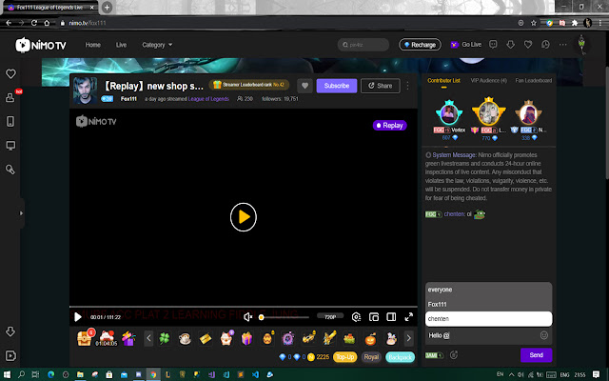Screen dimensions: 609x381
Task: Open the timed reward with countdown 01:04:05
Action: click(107, 338)
